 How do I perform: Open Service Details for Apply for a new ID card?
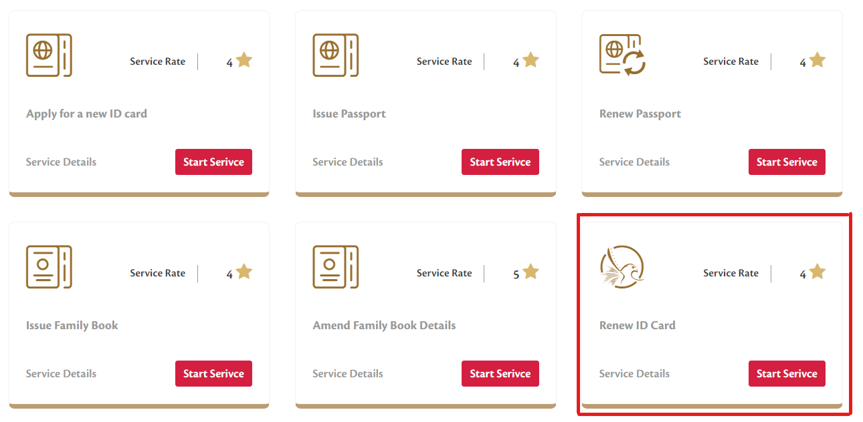pyautogui.click(x=61, y=162)
